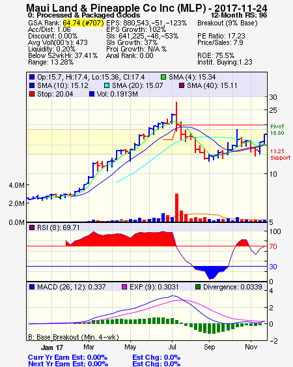Click the Breakout (9% Base) text
293x367 pixels.
coord(227,23)
